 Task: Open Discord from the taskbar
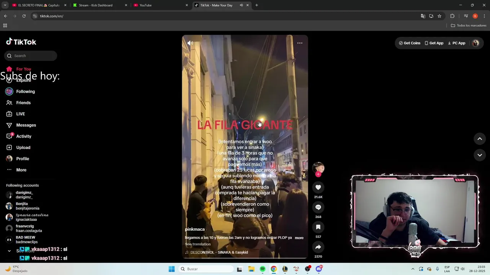[319, 269]
